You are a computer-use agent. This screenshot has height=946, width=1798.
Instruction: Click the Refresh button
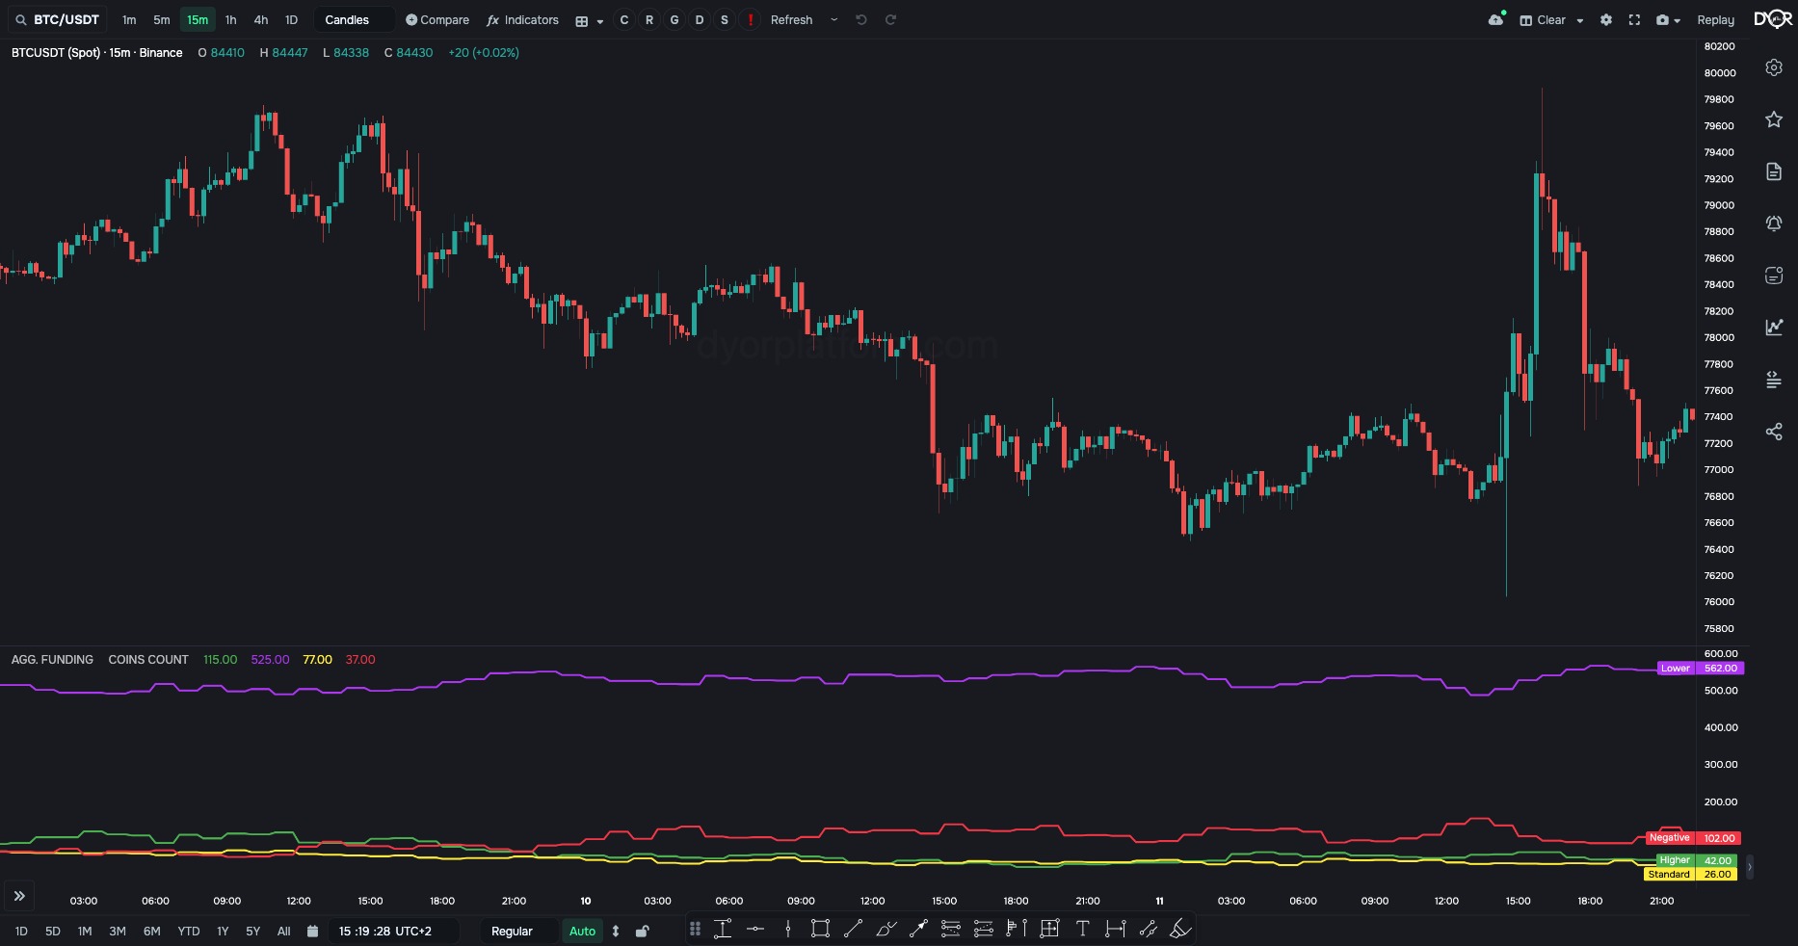pos(792,19)
